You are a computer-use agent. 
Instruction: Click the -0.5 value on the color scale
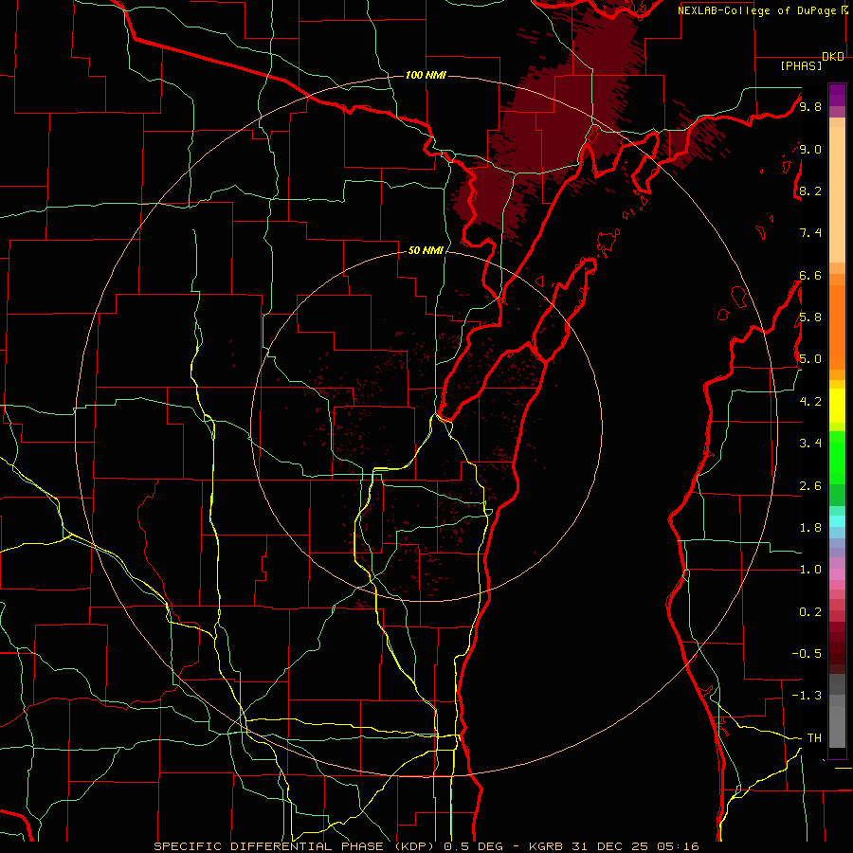click(x=807, y=654)
